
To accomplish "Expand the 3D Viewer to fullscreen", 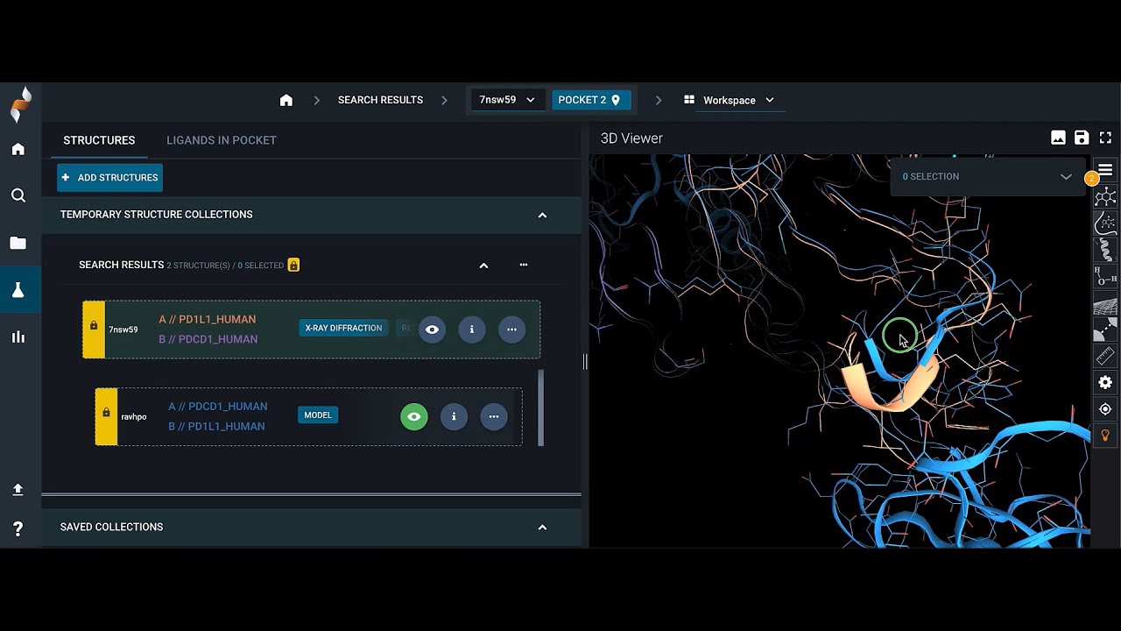I will pyautogui.click(x=1105, y=138).
